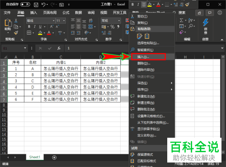226x167 pixels.
Task: Select the Sheet1 tab
Action: [x=35, y=157]
